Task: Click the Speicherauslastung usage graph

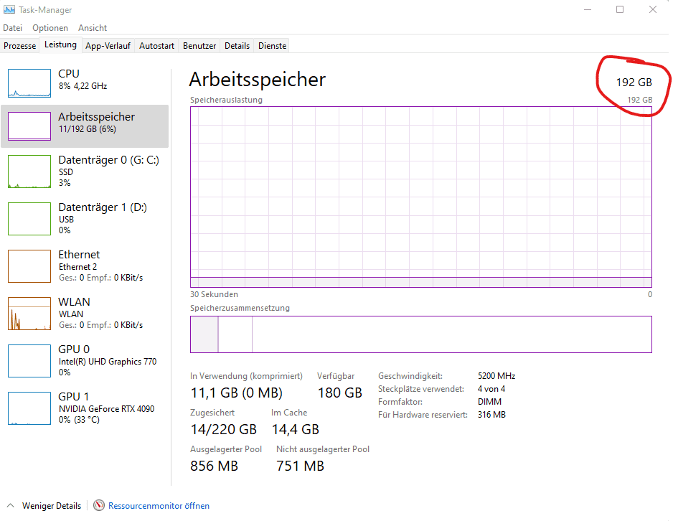Action: [421, 197]
